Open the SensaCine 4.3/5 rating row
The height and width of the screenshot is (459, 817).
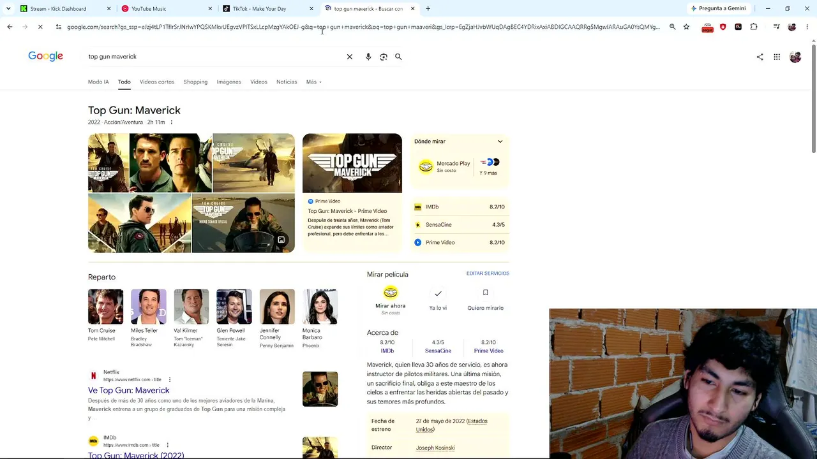(460, 224)
